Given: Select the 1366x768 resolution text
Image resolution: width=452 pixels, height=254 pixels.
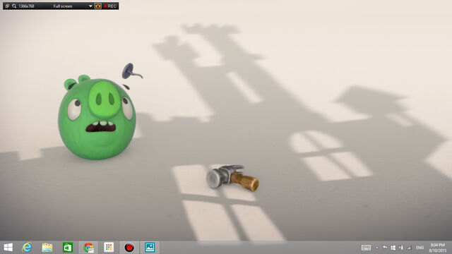Looking at the screenshot, I should click(x=26, y=6).
